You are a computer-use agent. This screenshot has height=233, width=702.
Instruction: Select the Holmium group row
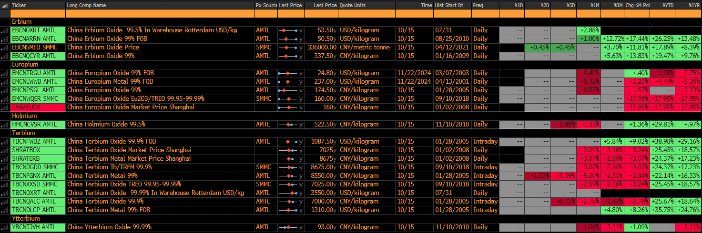point(356,116)
